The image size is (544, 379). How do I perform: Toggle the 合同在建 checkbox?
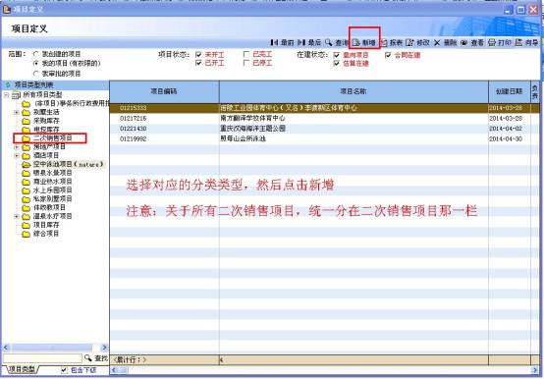(388, 55)
